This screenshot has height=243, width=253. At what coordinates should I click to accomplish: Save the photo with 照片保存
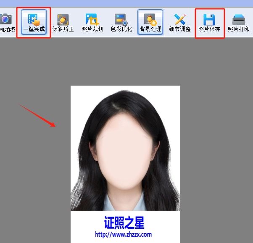pos(209,23)
